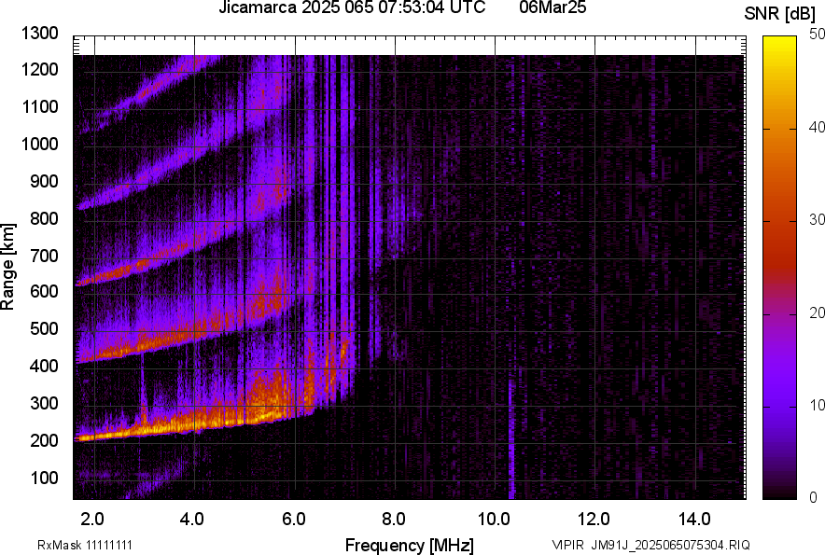
Task: Click the 30 label on the SNR scale
Action: pos(818,220)
